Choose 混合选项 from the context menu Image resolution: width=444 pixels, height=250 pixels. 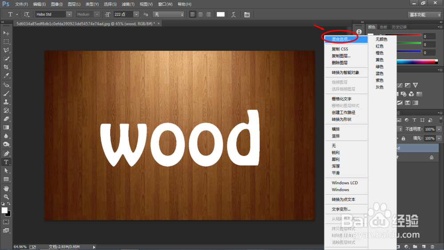point(341,40)
